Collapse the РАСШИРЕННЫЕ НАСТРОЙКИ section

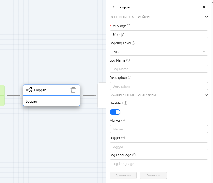click(206, 95)
